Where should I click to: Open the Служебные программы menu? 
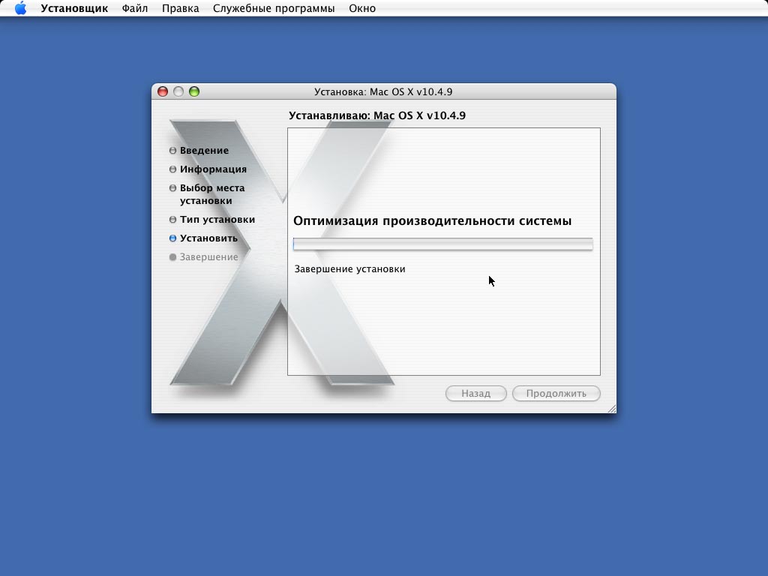point(274,8)
